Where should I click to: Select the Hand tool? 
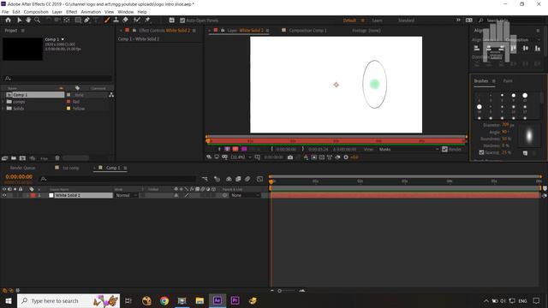[x=28, y=21]
